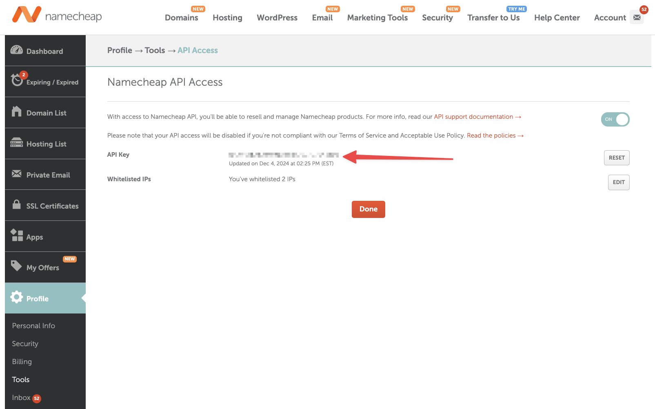Viewport: 655px width, 409px height.
Task: Open the Account dropdown
Action: click(610, 18)
